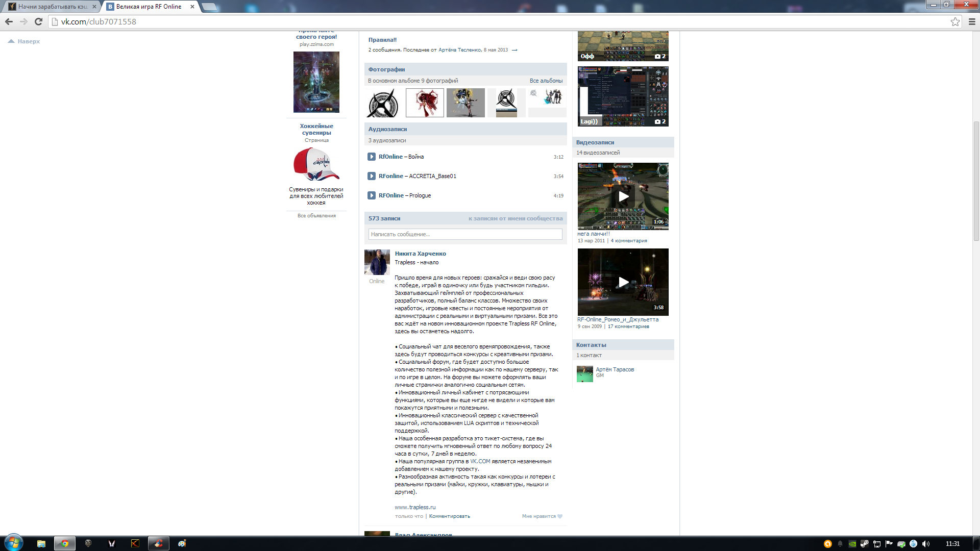Open the 'Офф' photo album thumbnail

[x=623, y=46]
